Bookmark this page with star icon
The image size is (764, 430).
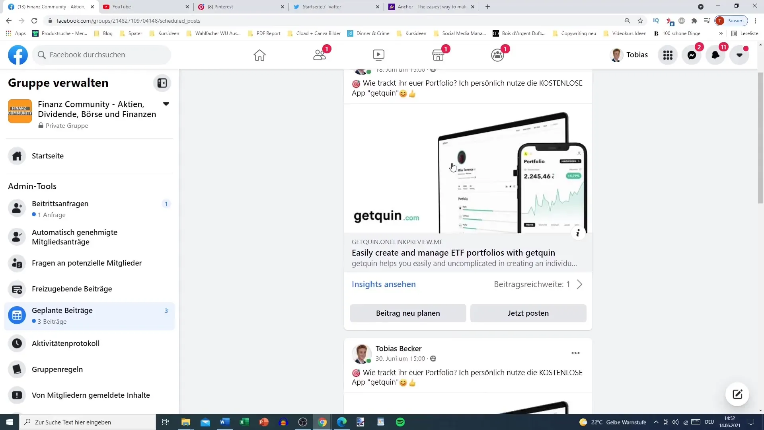point(640,21)
